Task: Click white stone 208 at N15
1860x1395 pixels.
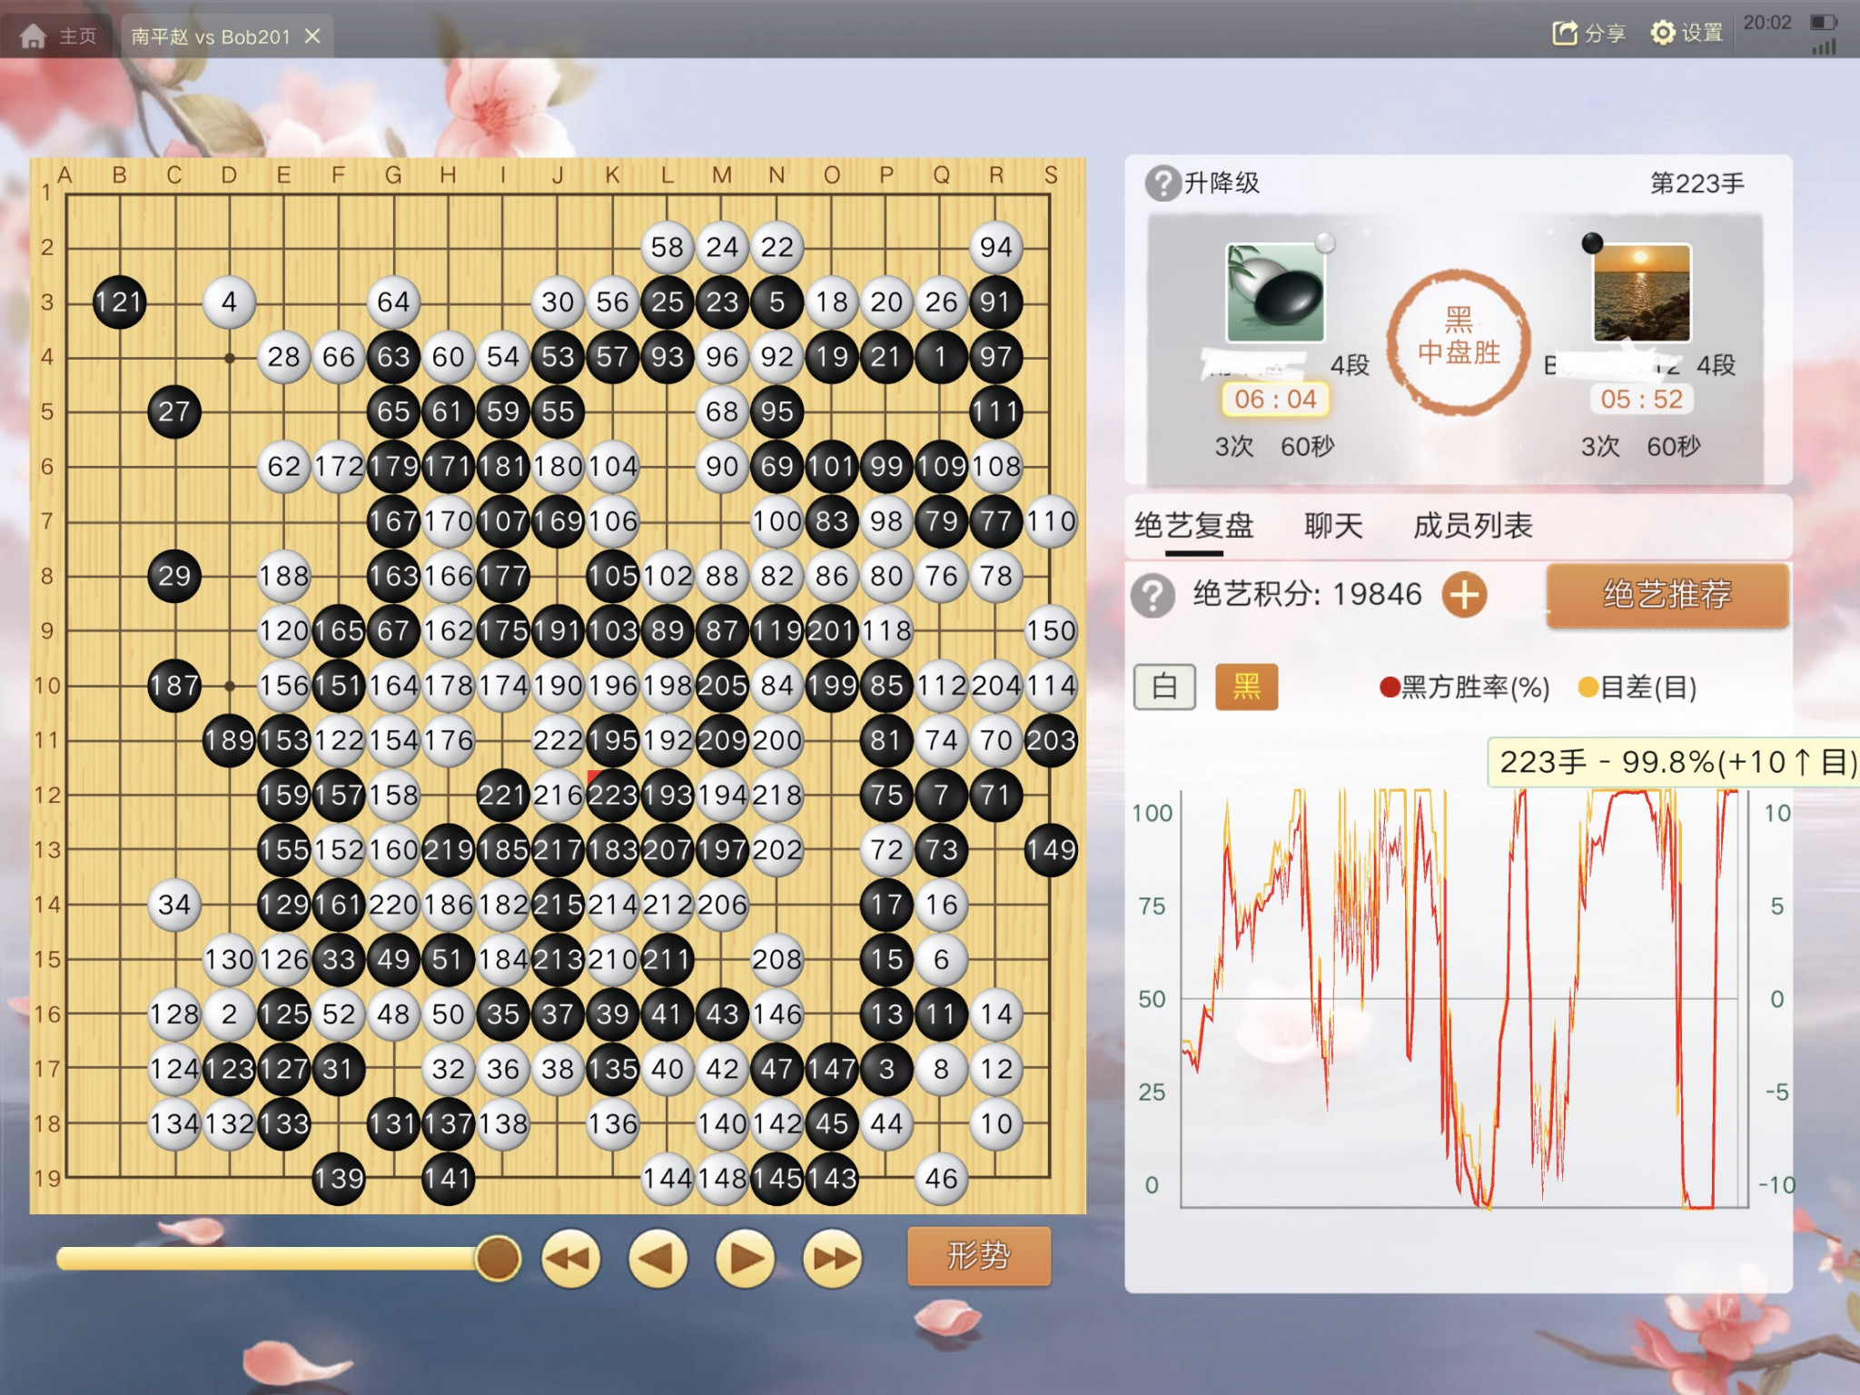Action: (x=777, y=959)
